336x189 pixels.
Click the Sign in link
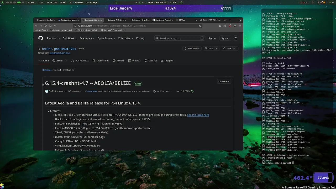[212, 38]
